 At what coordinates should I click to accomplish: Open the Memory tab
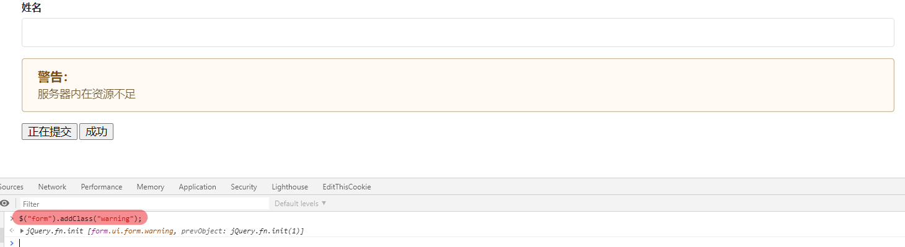pyautogui.click(x=151, y=187)
